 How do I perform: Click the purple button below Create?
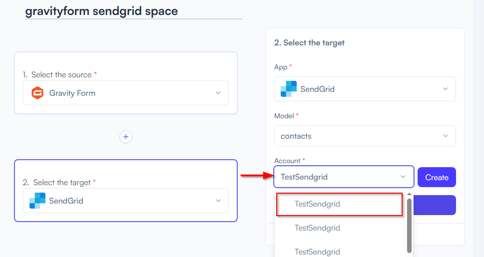point(435,205)
